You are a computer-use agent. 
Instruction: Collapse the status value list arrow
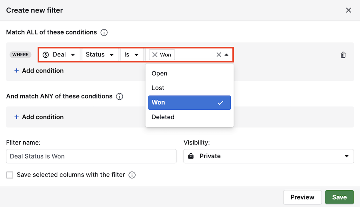[x=227, y=55]
